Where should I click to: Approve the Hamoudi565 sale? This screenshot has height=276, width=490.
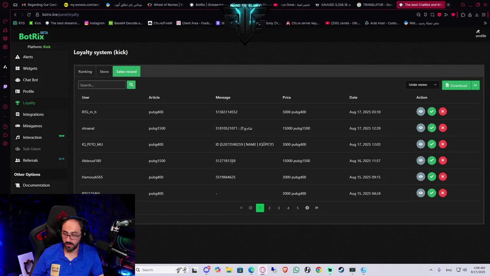[432, 177]
